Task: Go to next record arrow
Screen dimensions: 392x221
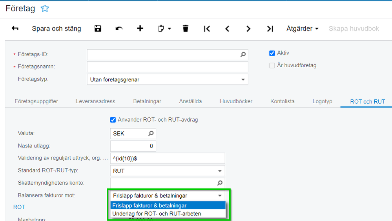Action: click(248, 29)
